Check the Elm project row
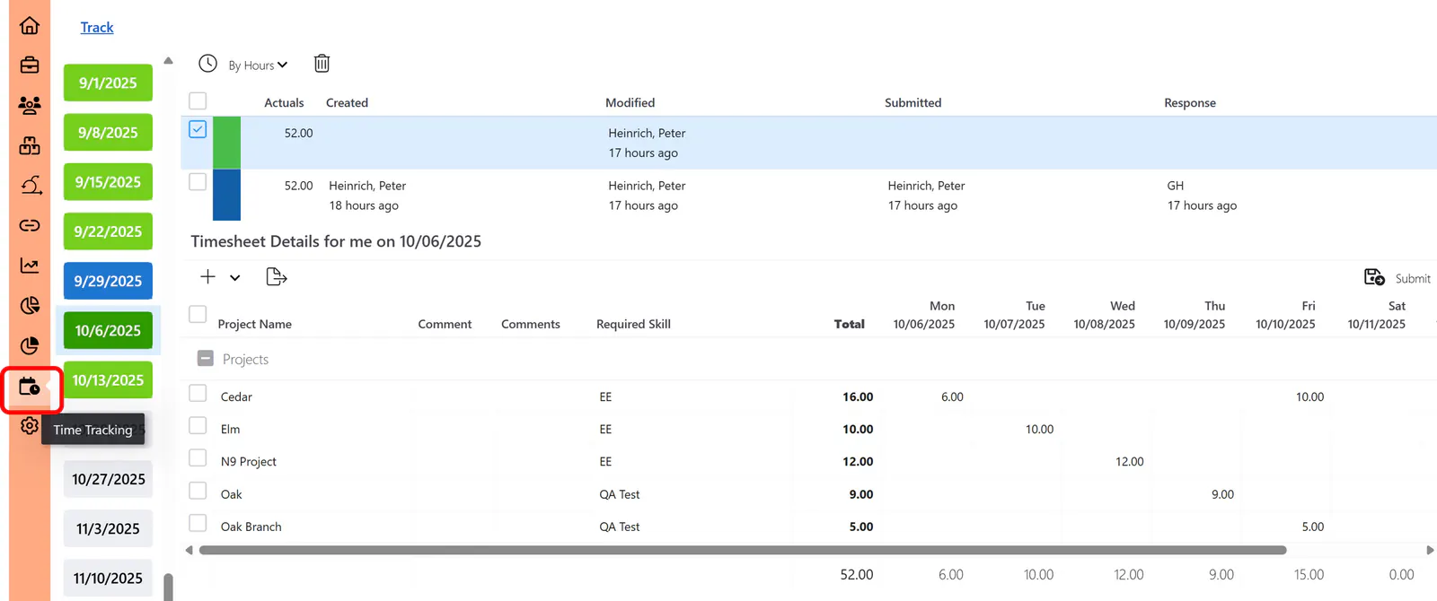The image size is (1437, 601). tap(198, 425)
